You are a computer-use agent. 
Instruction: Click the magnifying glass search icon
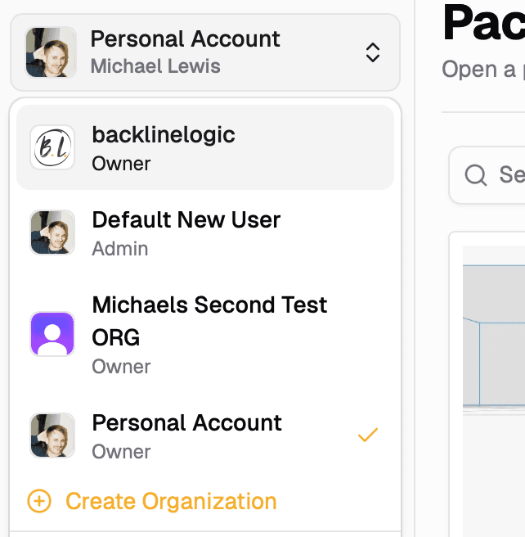(475, 174)
